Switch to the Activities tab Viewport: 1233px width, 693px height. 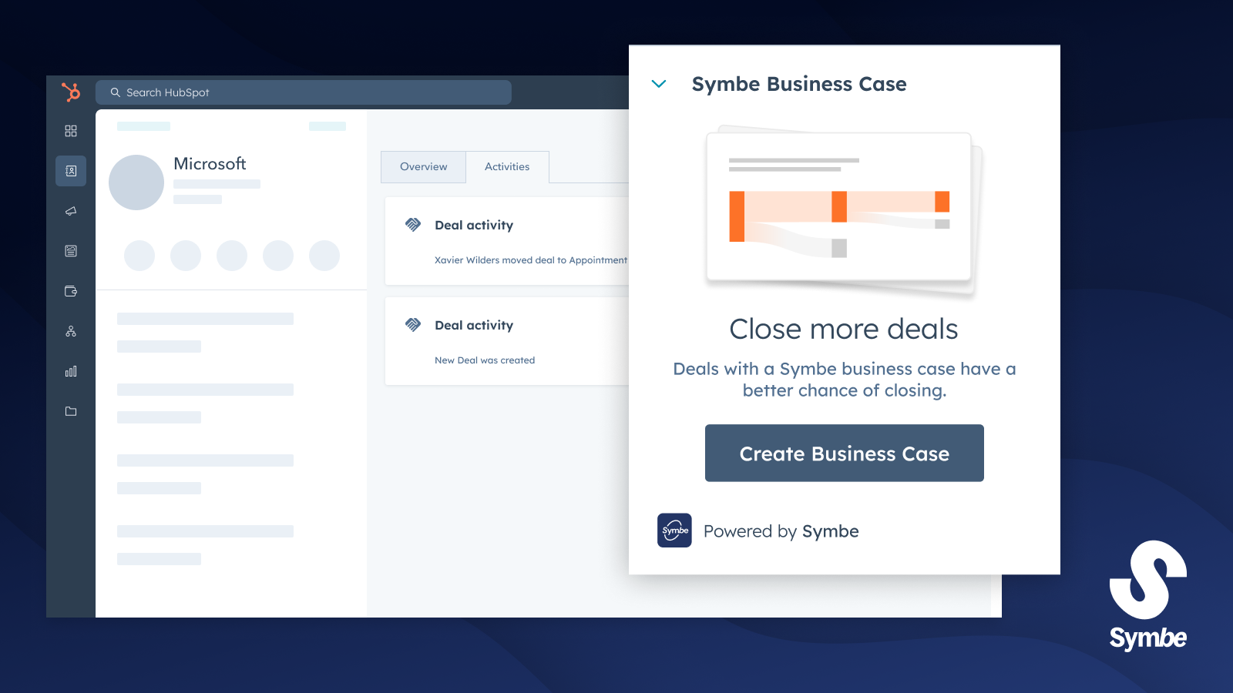tap(507, 166)
